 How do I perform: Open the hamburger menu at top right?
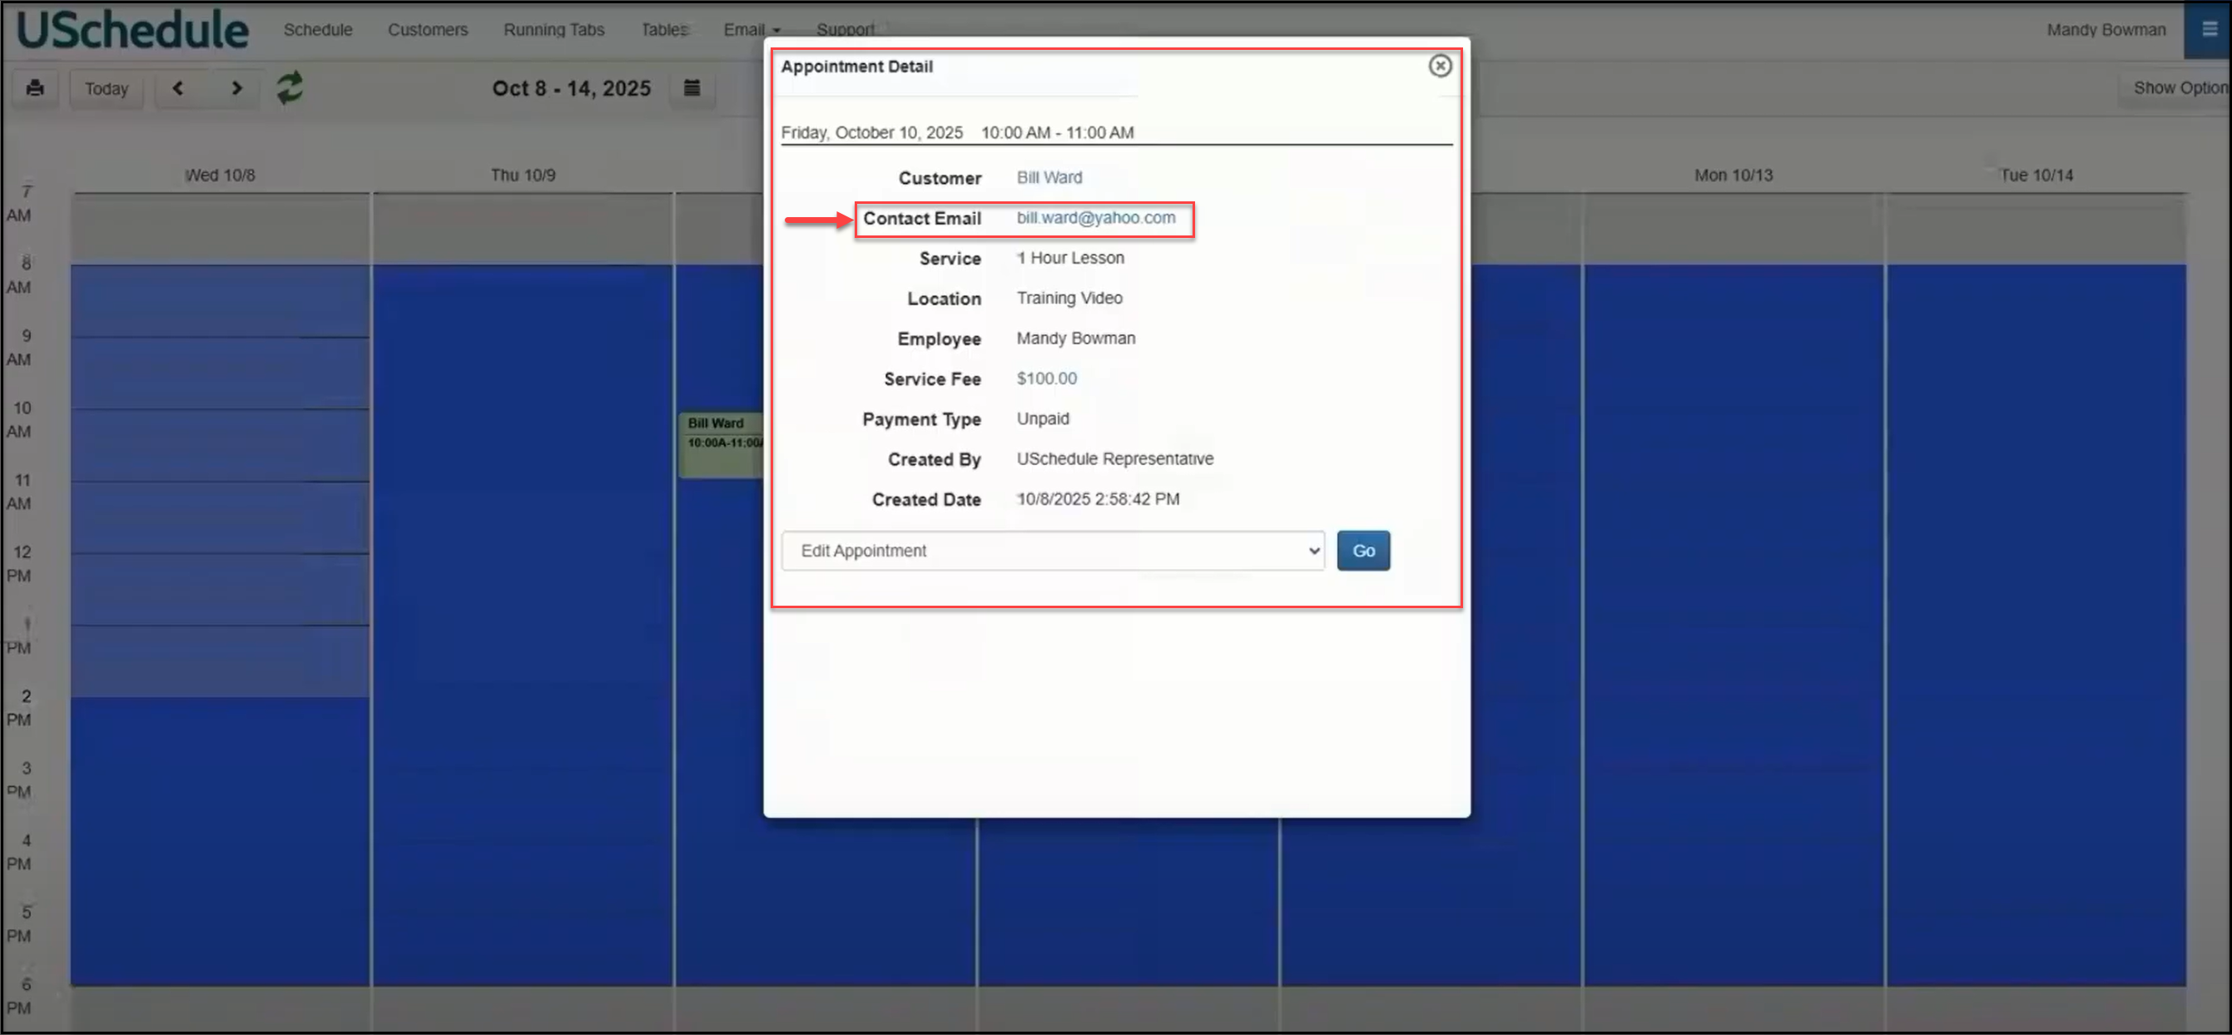[2209, 29]
